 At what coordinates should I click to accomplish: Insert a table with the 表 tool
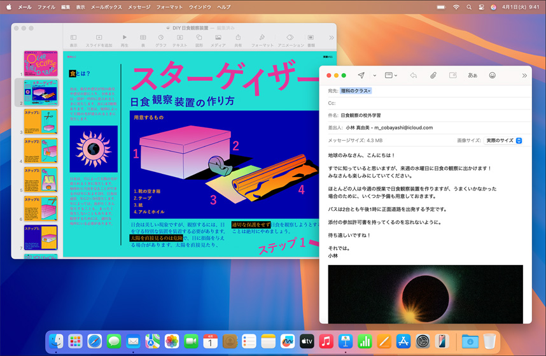pos(143,41)
